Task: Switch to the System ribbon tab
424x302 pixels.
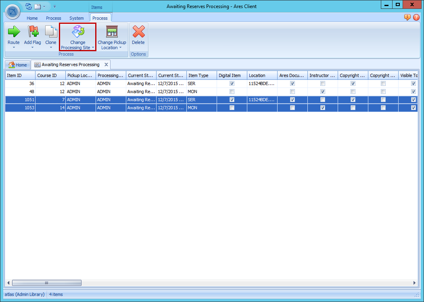Action: (x=77, y=18)
